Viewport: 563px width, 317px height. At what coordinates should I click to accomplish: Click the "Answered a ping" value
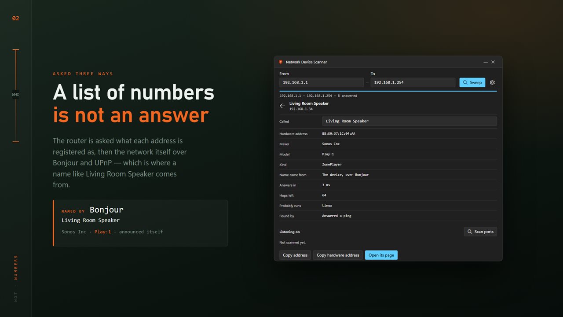337,216
